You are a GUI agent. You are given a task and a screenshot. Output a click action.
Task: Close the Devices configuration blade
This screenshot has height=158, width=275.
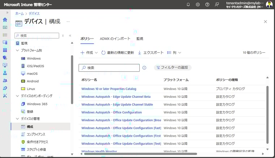265,22
